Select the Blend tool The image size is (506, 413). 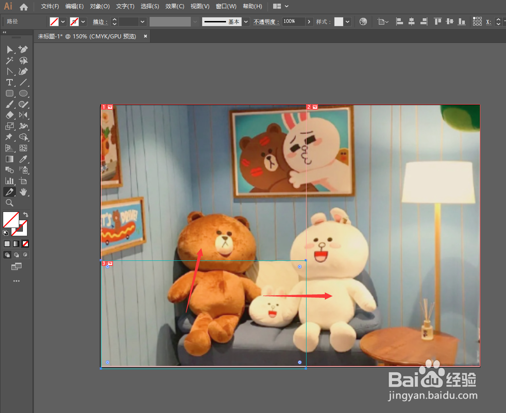pyautogui.click(x=10, y=170)
